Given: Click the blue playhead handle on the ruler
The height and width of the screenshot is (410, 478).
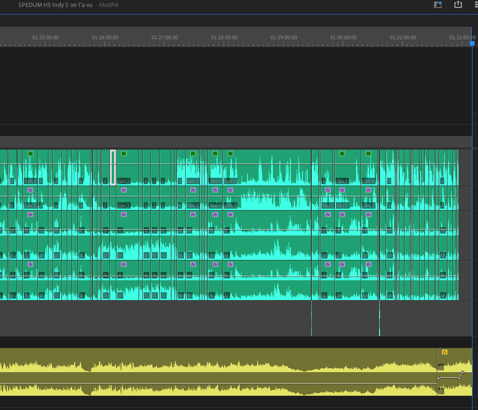Looking at the screenshot, I should pyautogui.click(x=472, y=43).
